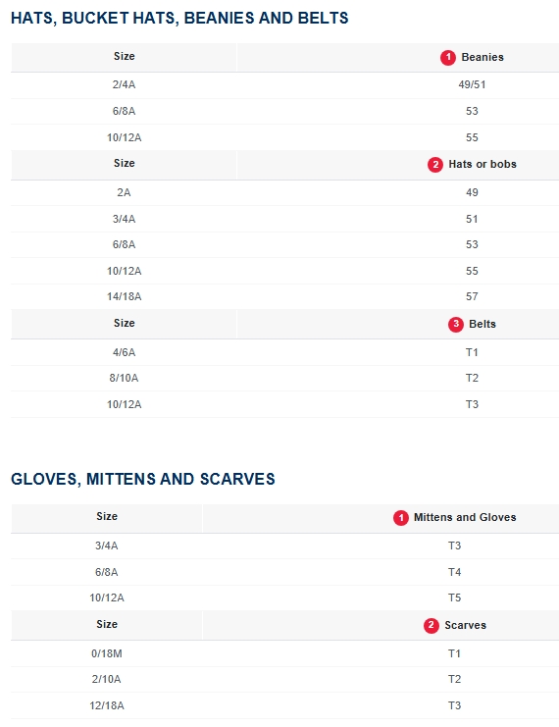Viewport: 559px width, 727px height.
Task: Select the 49/51 beanie size cell
Action: [472, 84]
